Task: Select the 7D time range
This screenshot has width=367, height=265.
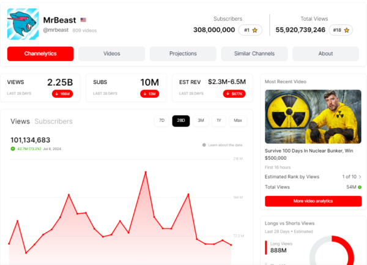Action: pyautogui.click(x=161, y=121)
